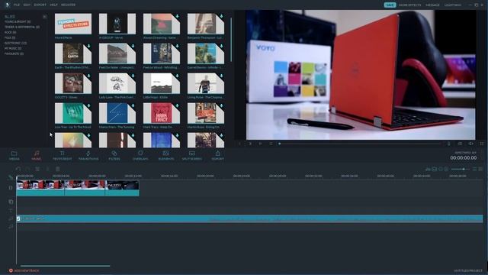Click the preview seek bar
The width and height of the screenshot is (488, 275).
(x=360, y=144)
